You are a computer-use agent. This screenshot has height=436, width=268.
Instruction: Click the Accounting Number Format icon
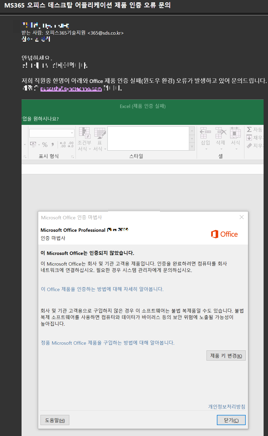[x=33, y=144]
